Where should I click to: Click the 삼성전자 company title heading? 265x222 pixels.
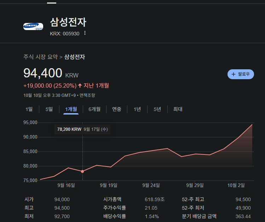coord(68,22)
